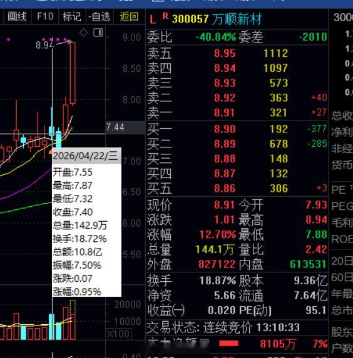Click the red R indicator icon
Viewport: 353px width, 358px height.
pos(165,16)
